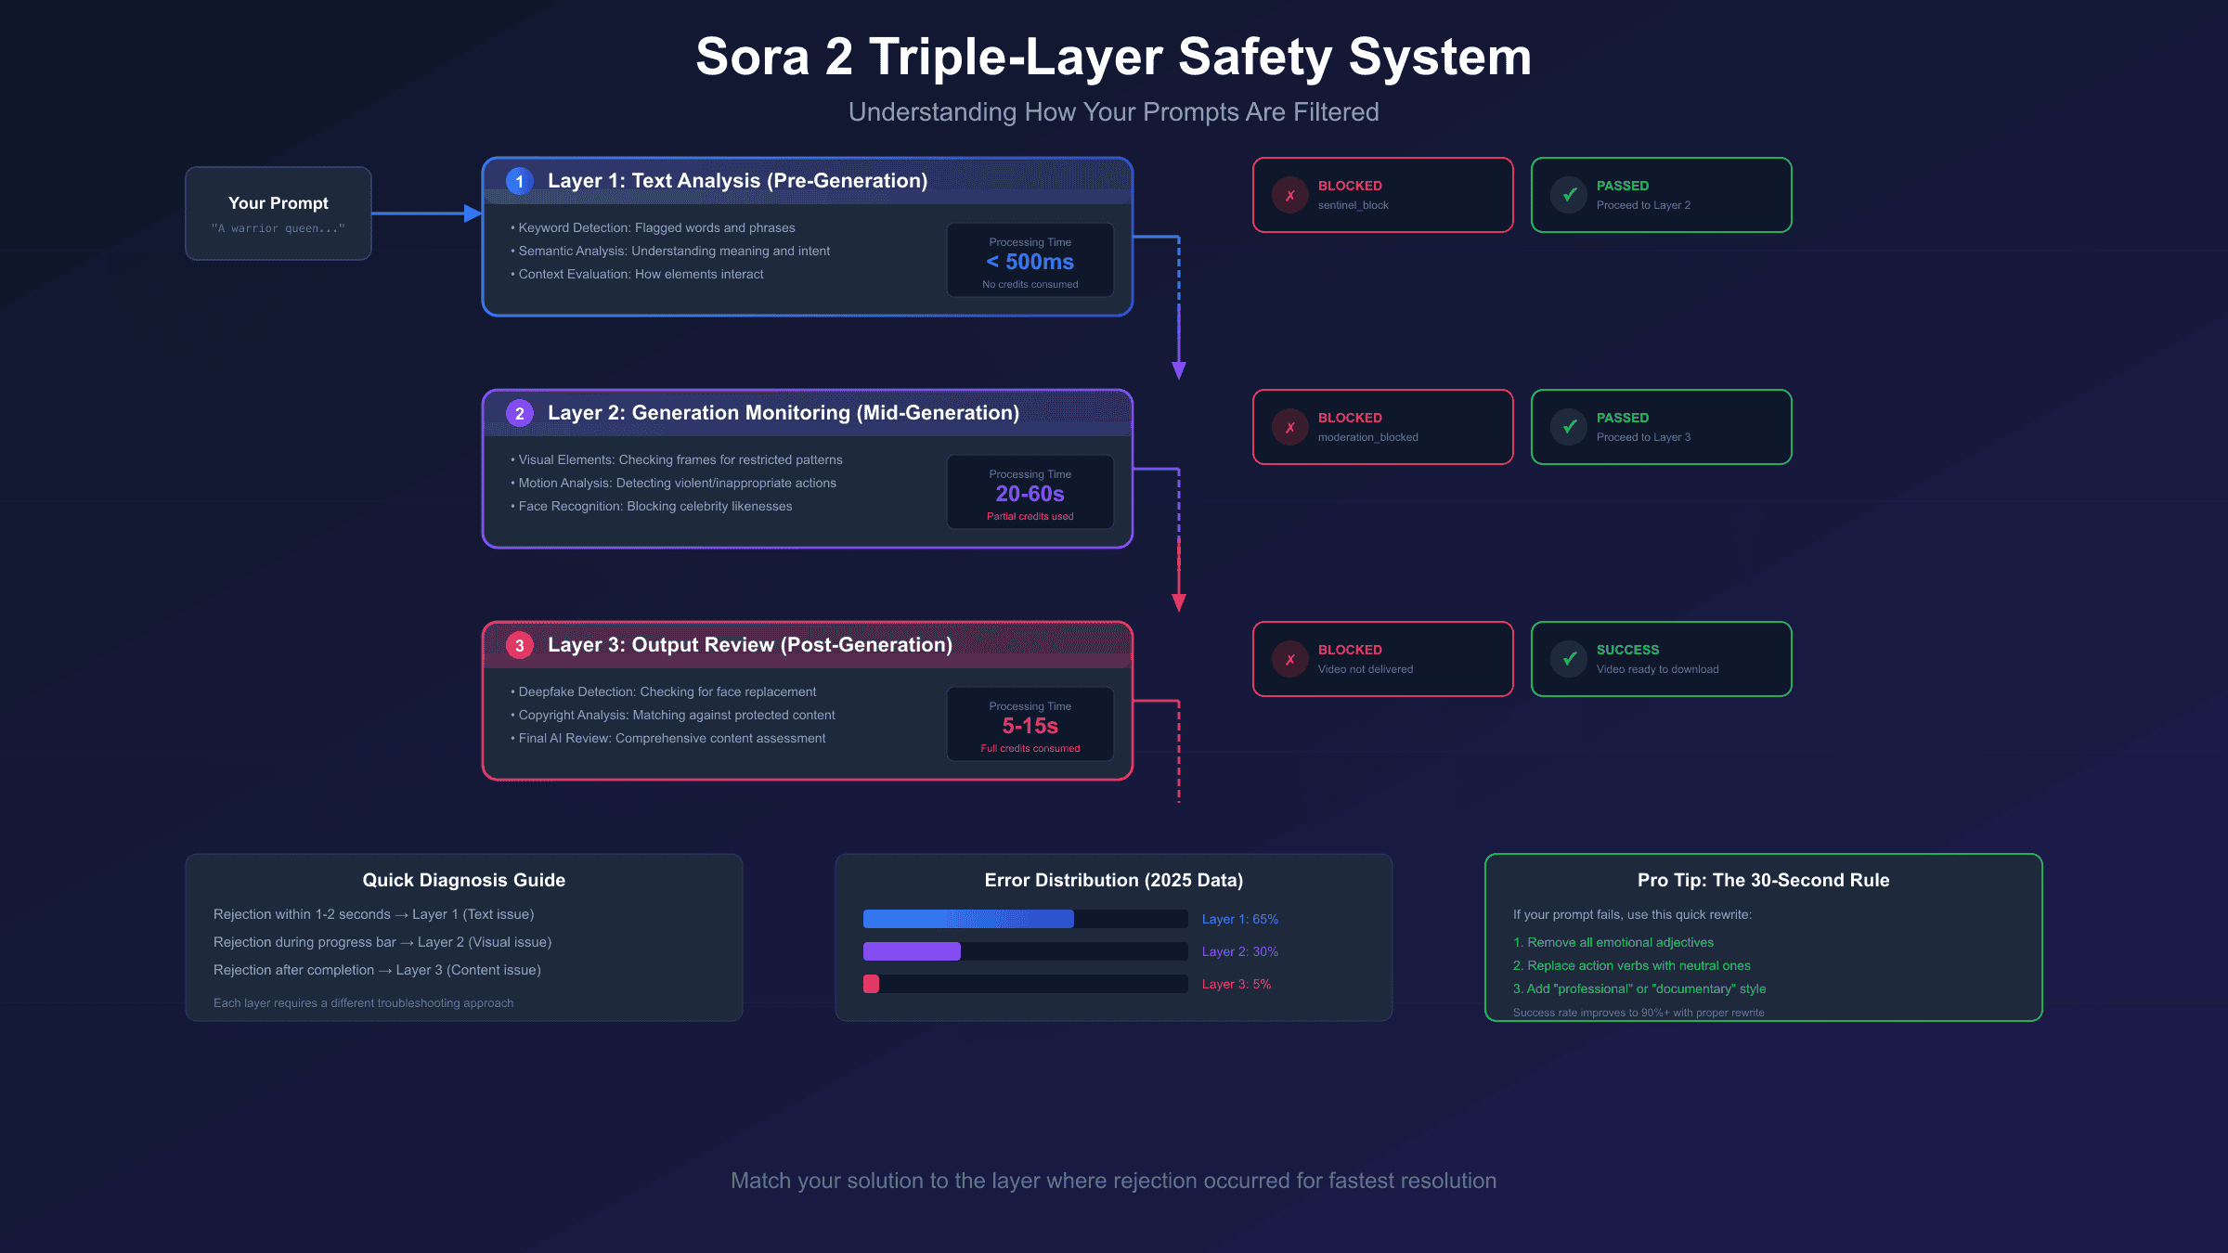Screen dimensions: 2228x1253
Task: Click the red X in sentinel_block badge
Action: click(1289, 195)
